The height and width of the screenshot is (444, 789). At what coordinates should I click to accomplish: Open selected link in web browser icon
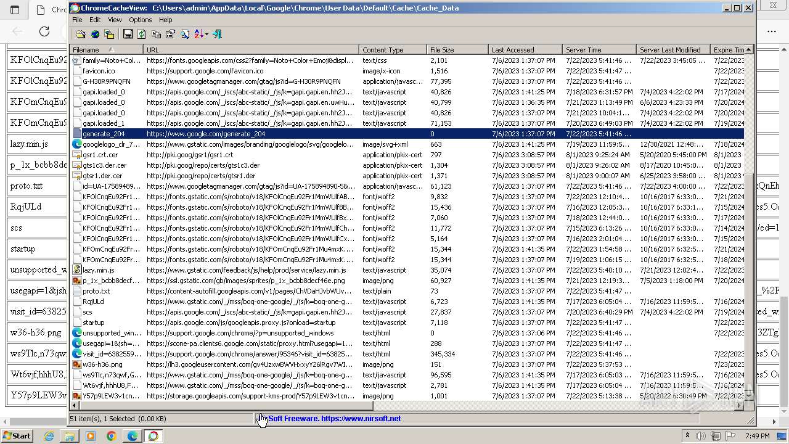click(95, 34)
